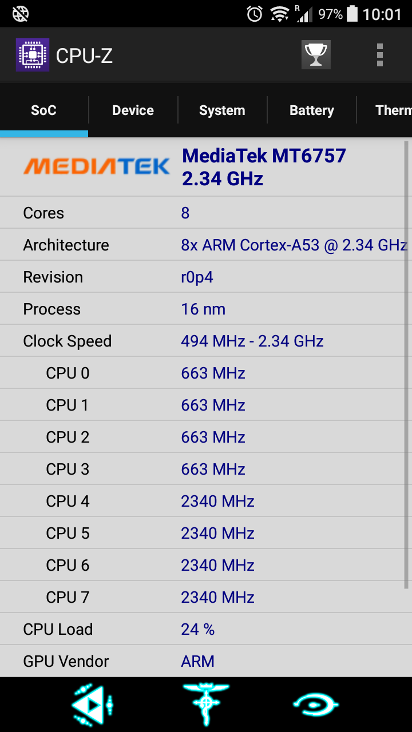Viewport: 412px width, 732px height.
Task: Tap the MediaTek MT6757 title text
Action: (264, 156)
